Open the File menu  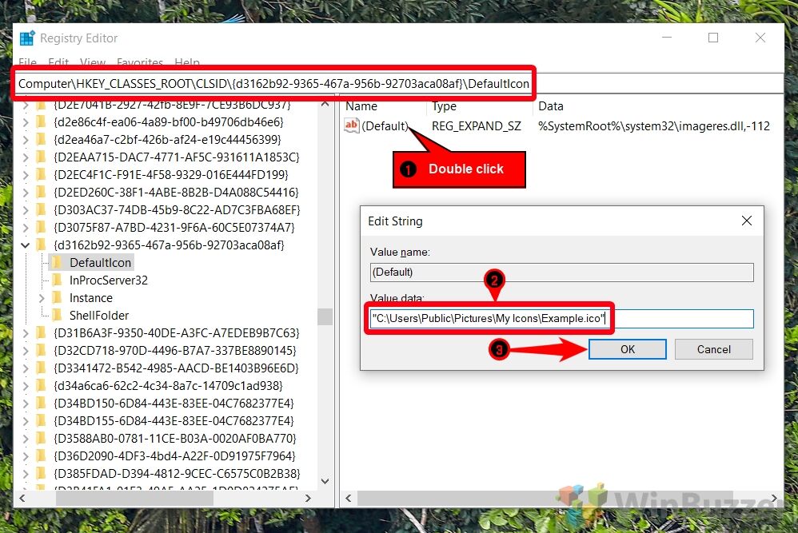(x=27, y=62)
